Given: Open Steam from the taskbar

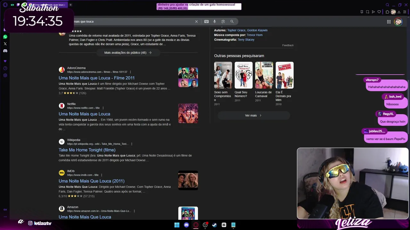Looking at the screenshot, I should coord(215,225).
